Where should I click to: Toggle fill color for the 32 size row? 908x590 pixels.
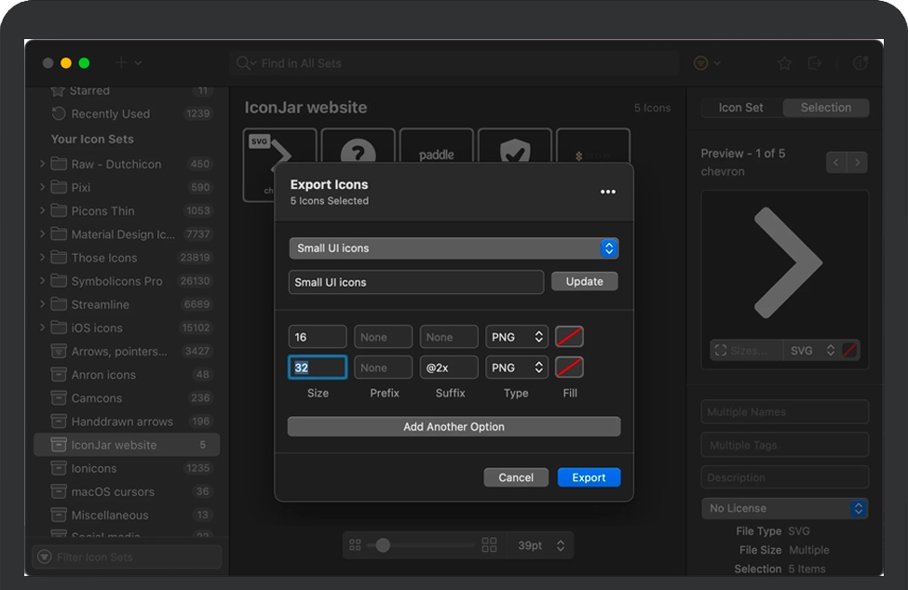tap(569, 368)
